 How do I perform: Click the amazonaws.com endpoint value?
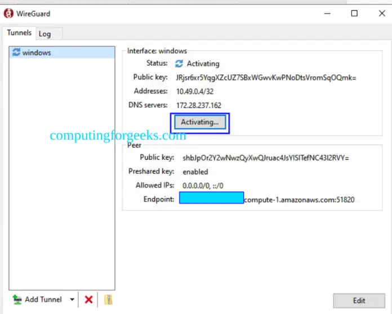click(x=299, y=199)
